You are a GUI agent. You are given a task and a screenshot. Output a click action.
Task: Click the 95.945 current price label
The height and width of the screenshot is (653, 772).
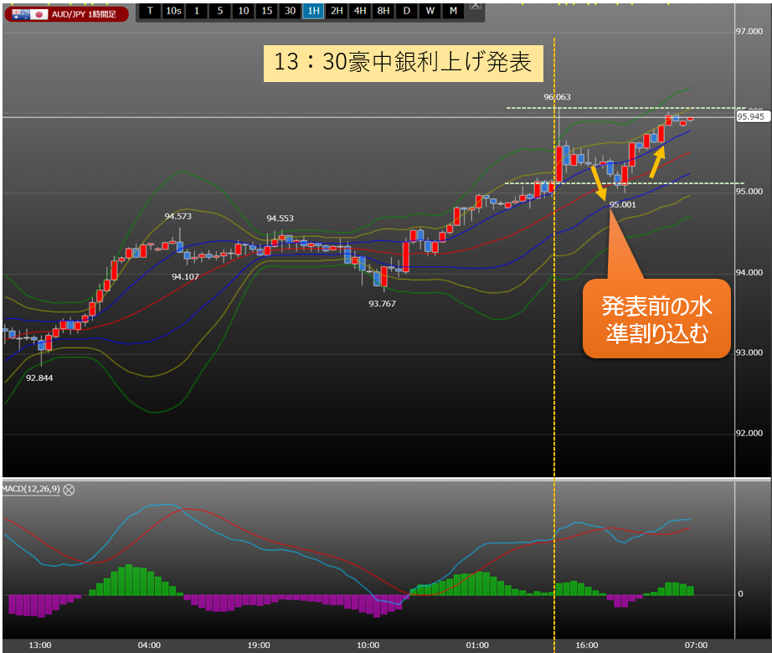click(751, 117)
